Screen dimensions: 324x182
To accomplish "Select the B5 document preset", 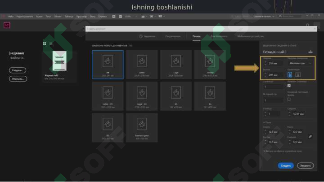I will coord(108,128).
